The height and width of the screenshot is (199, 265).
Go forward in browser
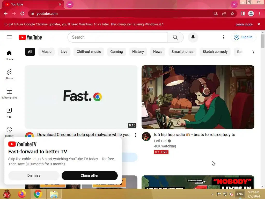14,13
